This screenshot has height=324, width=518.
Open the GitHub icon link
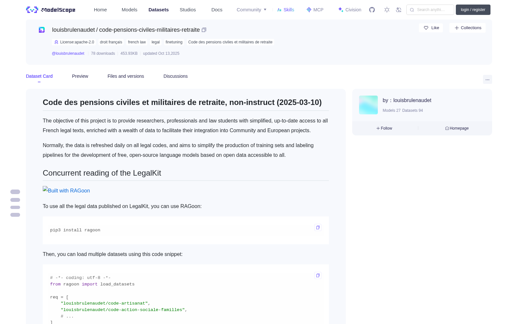point(372,10)
